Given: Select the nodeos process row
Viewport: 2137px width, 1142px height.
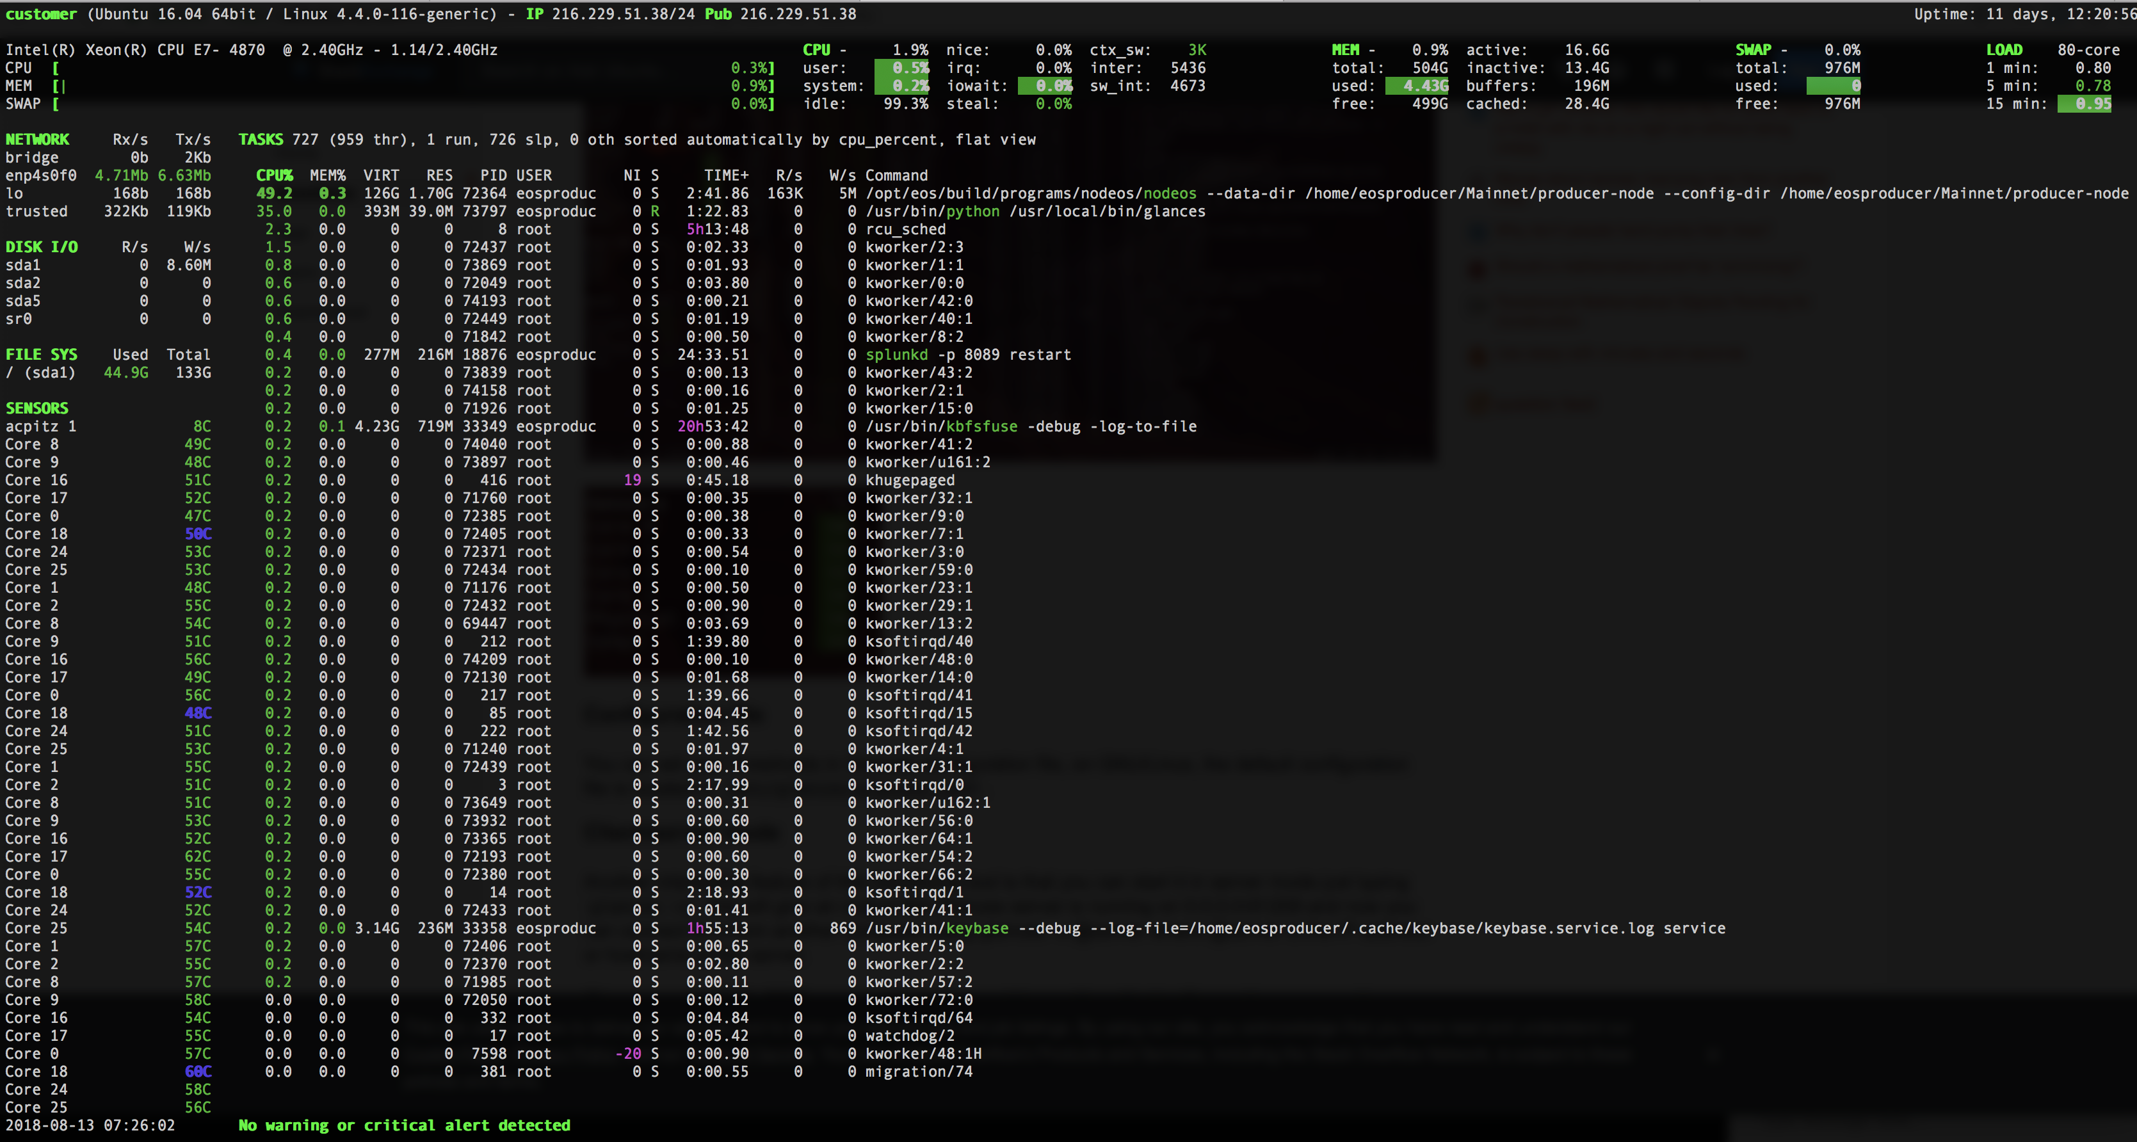Looking at the screenshot, I should point(1192,193).
